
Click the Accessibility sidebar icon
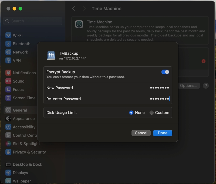8,127
